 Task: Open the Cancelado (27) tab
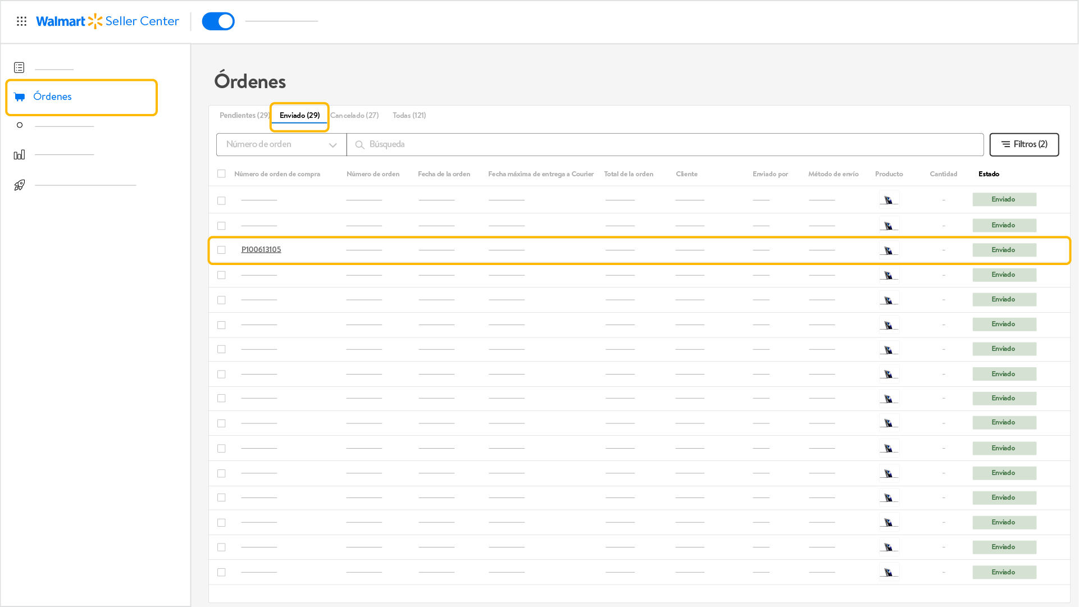tap(354, 115)
